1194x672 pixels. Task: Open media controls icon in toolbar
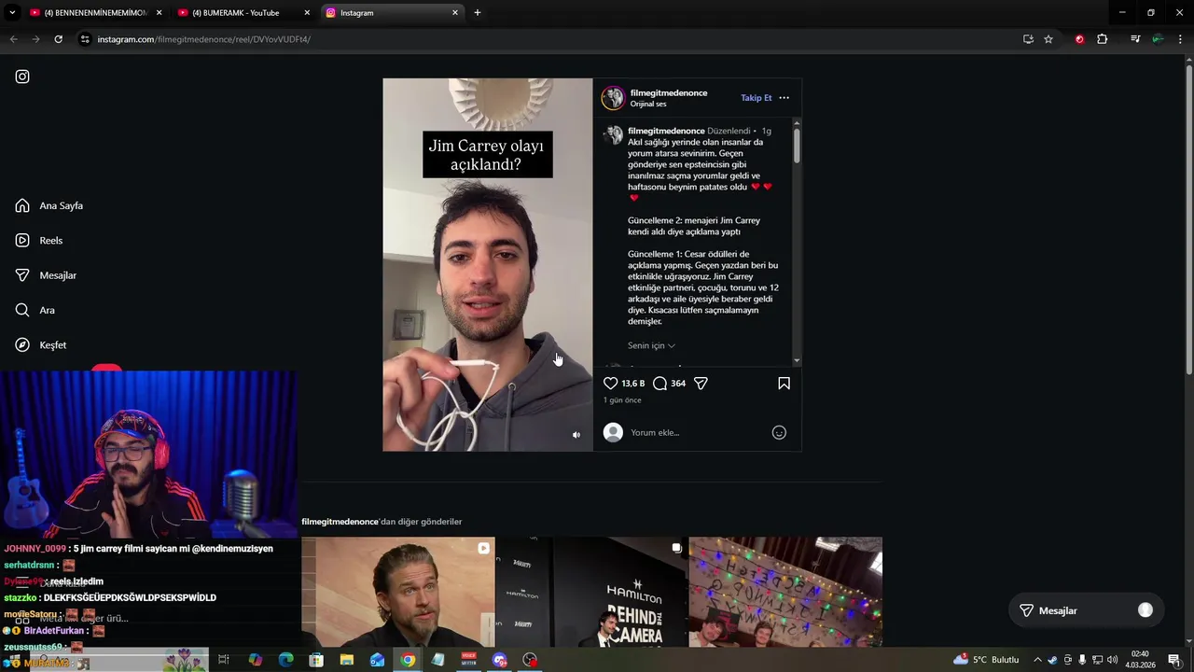tap(1135, 39)
